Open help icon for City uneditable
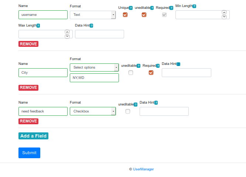The image size is (246, 177). coord(139,66)
